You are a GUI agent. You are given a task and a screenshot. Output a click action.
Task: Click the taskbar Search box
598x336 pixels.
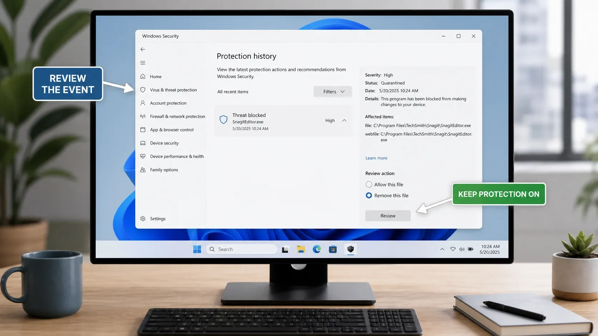point(241,249)
